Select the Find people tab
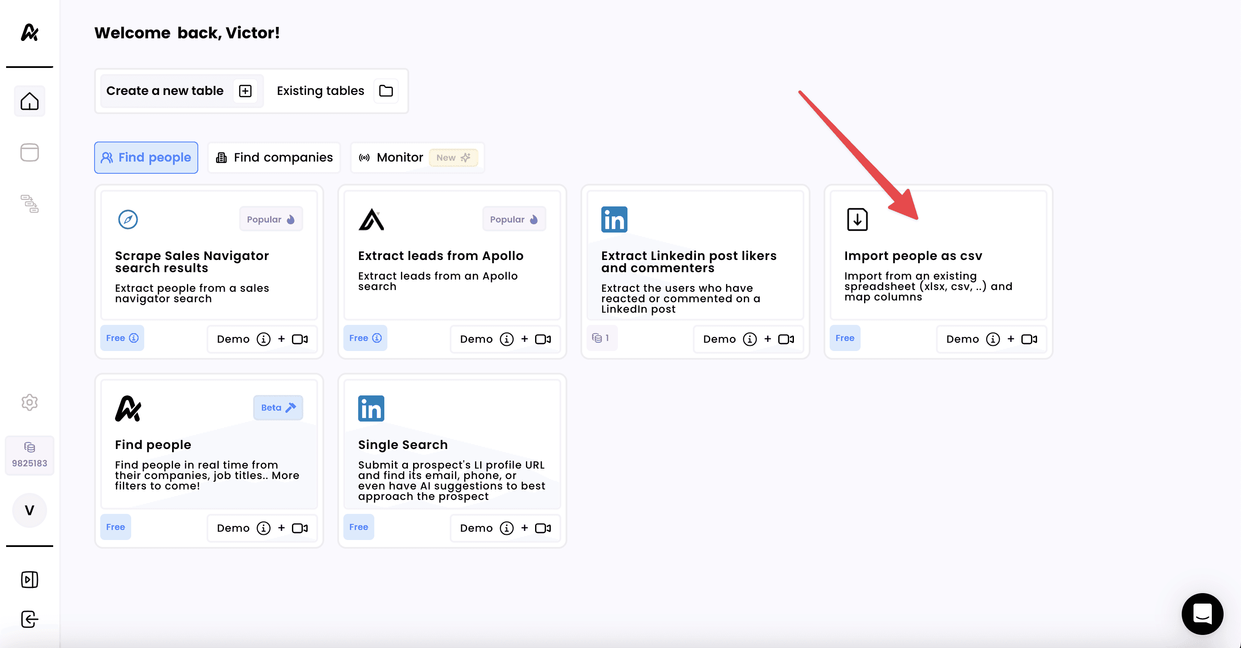1241x648 pixels. (146, 157)
